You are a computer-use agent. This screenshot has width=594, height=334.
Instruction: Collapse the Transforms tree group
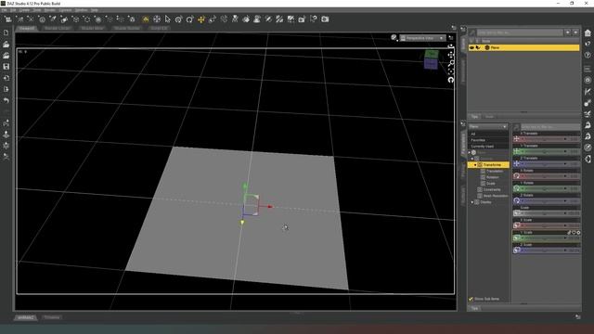click(x=475, y=165)
